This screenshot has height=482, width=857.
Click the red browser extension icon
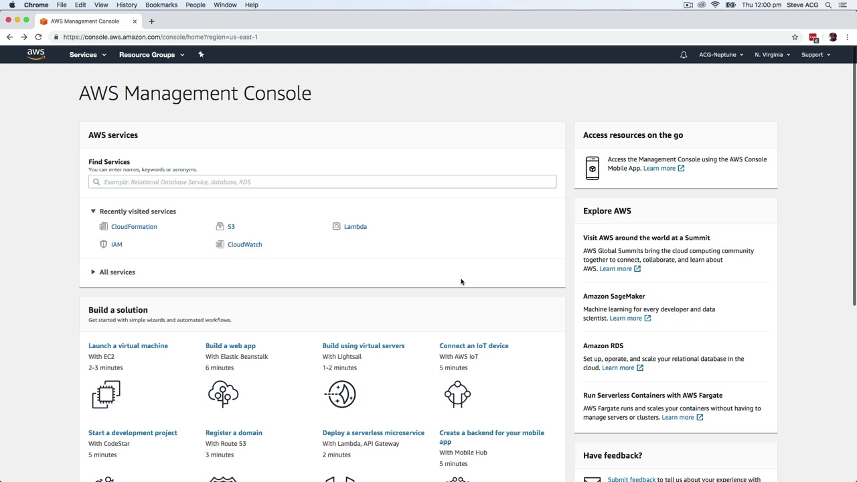(813, 37)
